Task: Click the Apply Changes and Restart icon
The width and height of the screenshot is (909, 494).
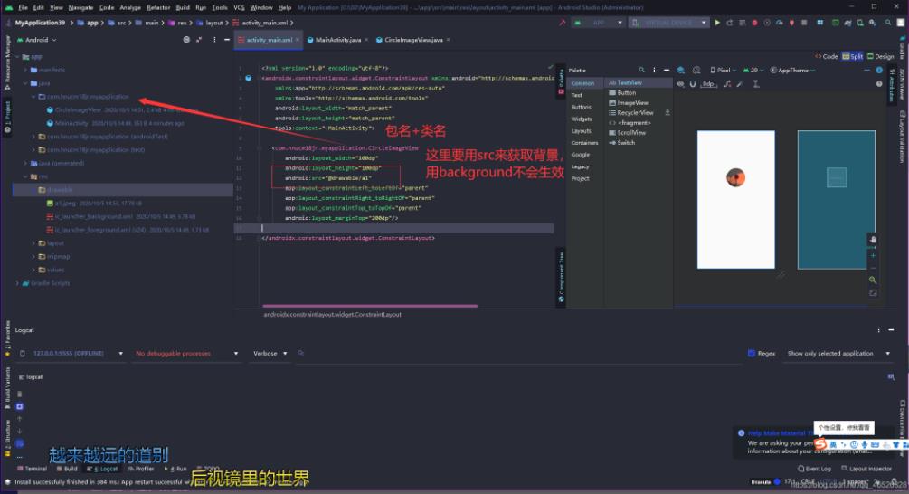Action: [x=729, y=23]
